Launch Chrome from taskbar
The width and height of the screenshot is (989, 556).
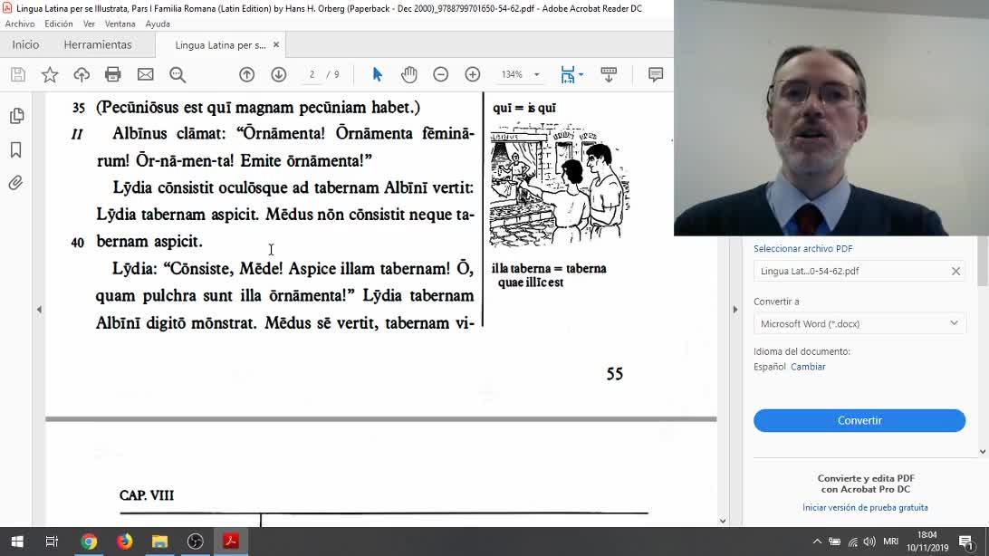(x=89, y=542)
